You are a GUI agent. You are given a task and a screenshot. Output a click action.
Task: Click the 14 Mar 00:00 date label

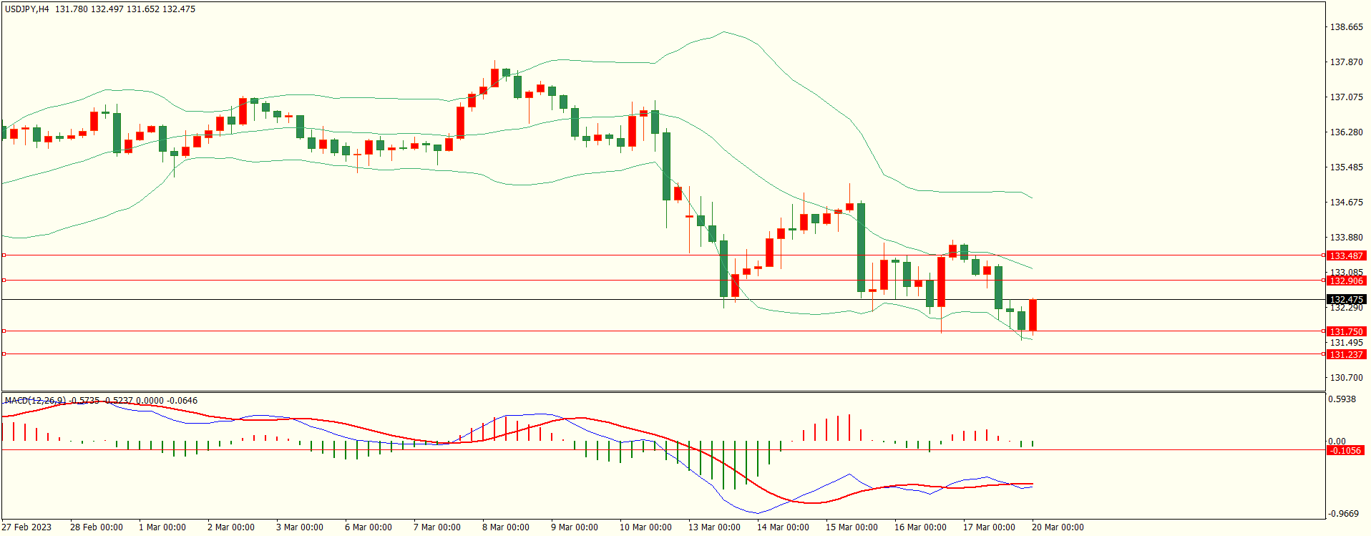(783, 527)
